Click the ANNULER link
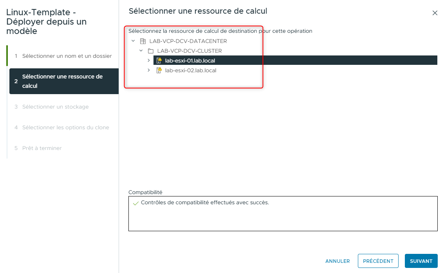 [337, 261]
